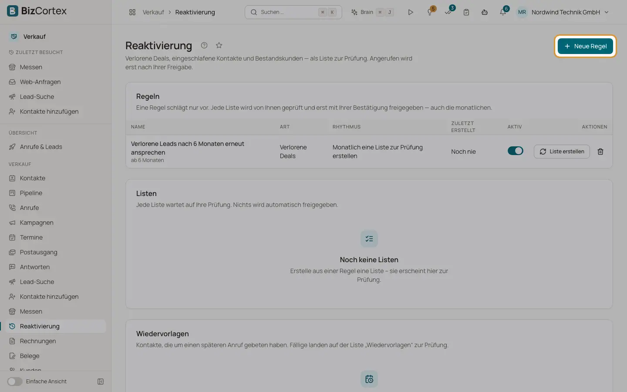Click the rule name 'Verlorene Leads nach 6 Monaten erneut ansprechen'

188,148
